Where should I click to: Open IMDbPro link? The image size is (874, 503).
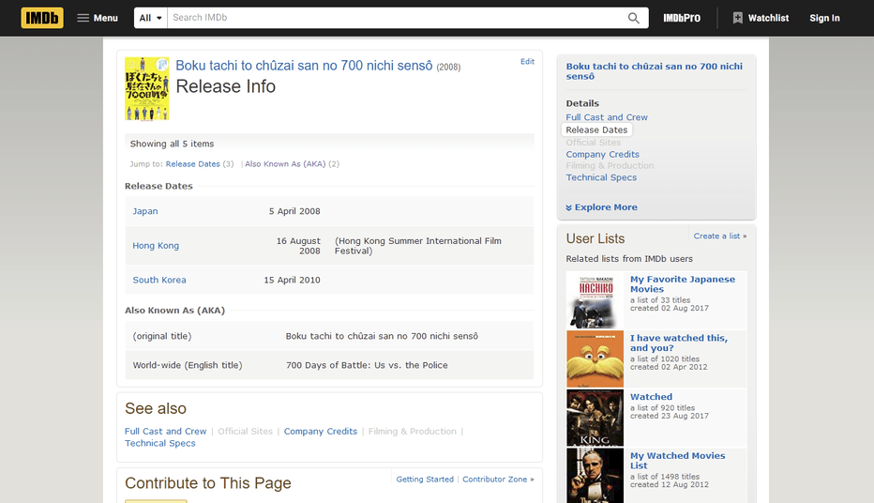click(x=682, y=18)
